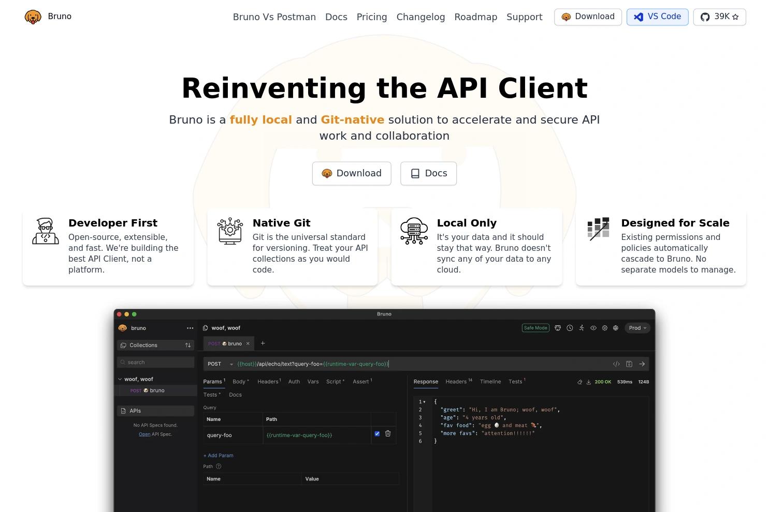The width and height of the screenshot is (769, 512).
Task: Go to Docs in the top navigation
Action: [336, 17]
